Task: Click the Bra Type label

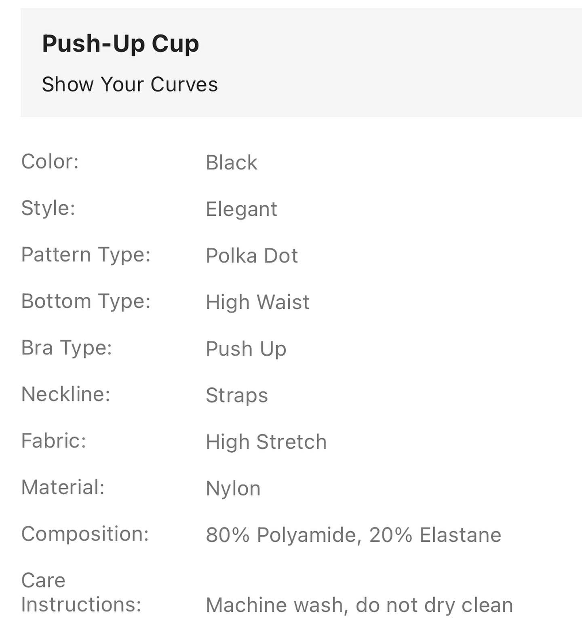Action: click(66, 348)
